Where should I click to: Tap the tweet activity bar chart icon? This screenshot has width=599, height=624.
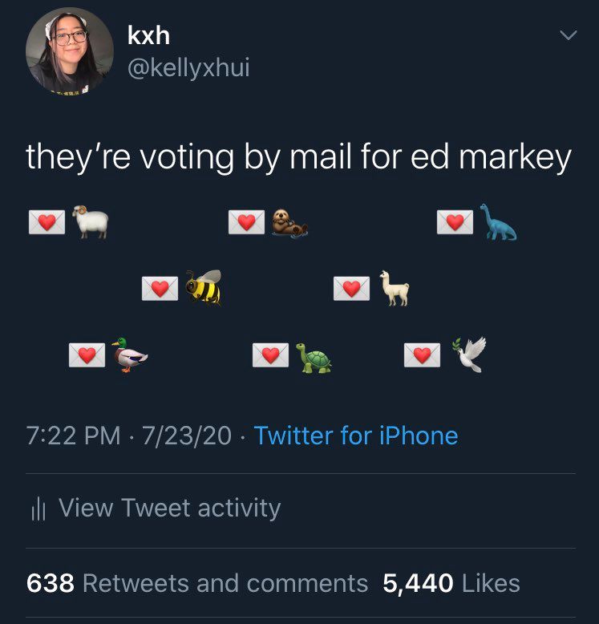coord(38,509)
